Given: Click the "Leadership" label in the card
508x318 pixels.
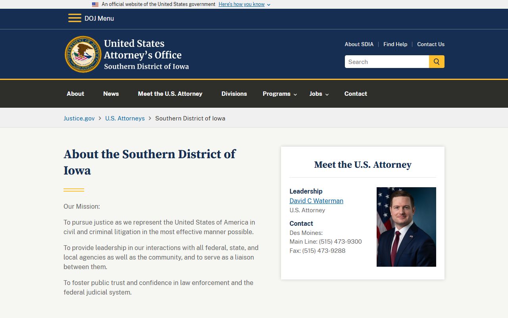Looking at the screenshot, I should pos(306,191).
